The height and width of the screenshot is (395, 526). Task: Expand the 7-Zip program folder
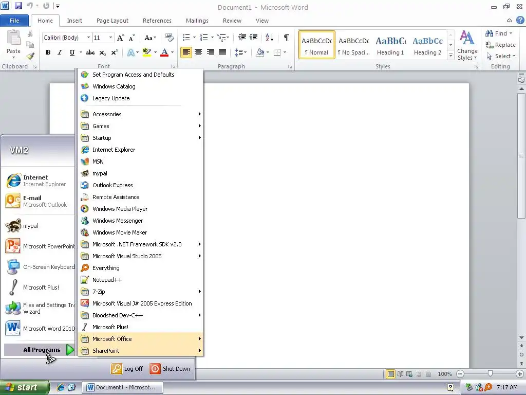tap(141, 292)
